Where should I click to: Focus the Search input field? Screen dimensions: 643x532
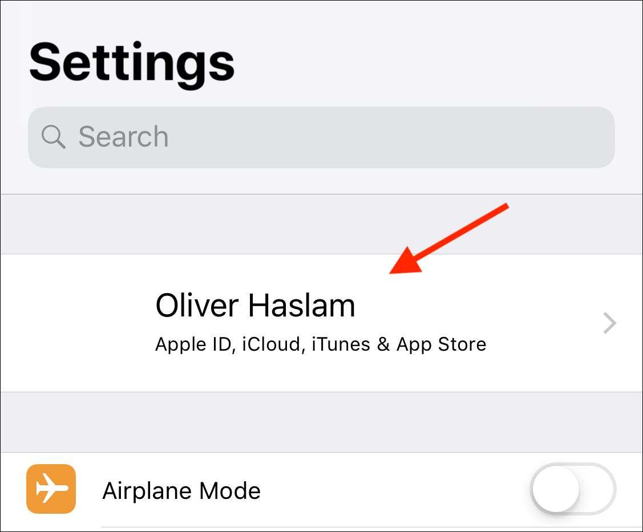point(342,137)
